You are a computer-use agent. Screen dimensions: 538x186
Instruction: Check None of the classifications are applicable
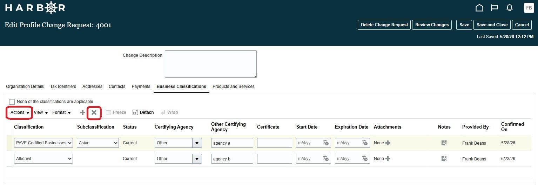[12, 102]
